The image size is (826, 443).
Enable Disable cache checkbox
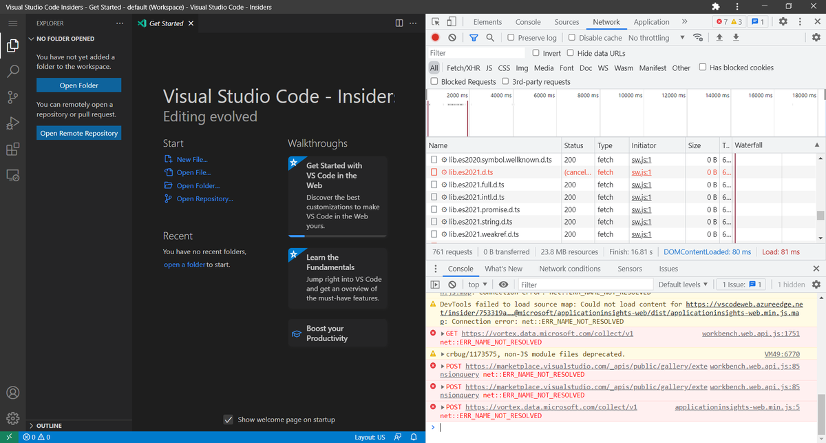[x=572, y=38]
